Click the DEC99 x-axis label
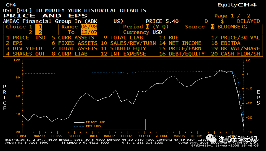 (x=57, y=136)
